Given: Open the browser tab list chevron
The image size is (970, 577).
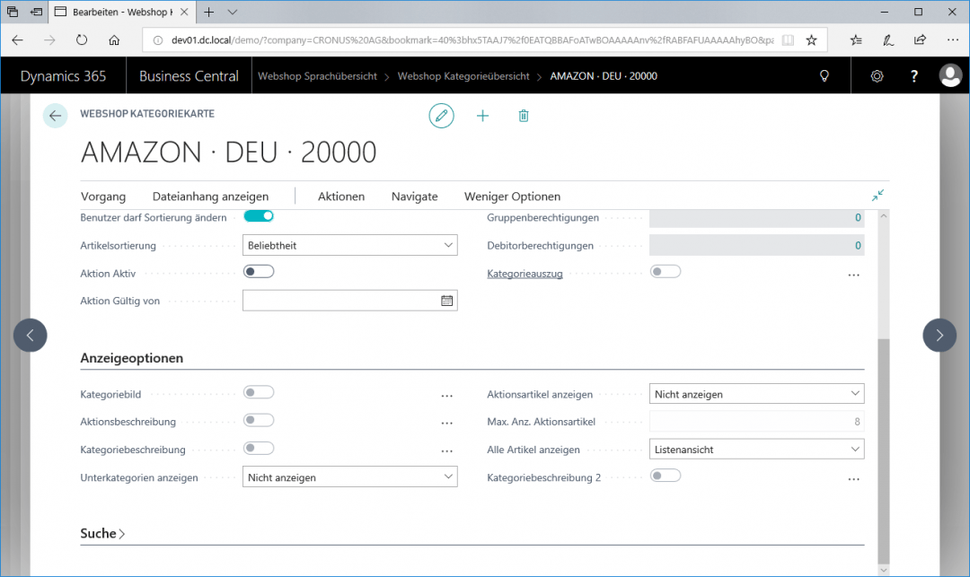Looking at the screenshot, I should 232,12.
